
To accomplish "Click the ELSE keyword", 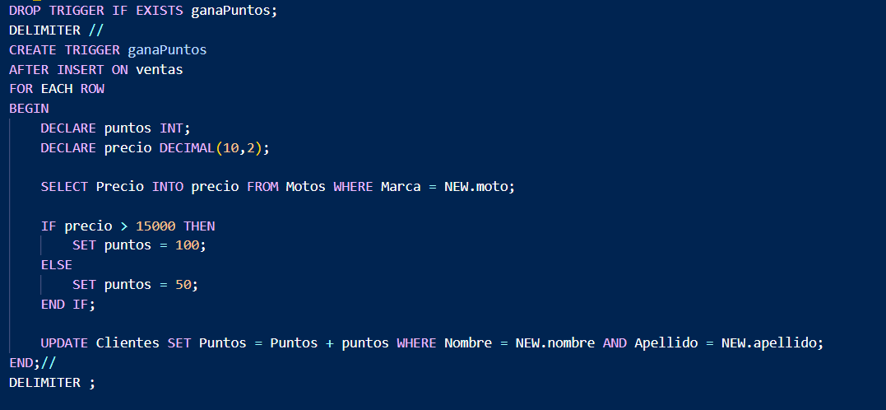I will (57, 265).
